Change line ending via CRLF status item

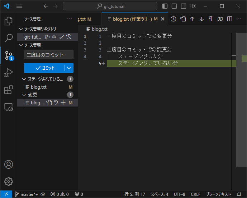pos(195,194)
